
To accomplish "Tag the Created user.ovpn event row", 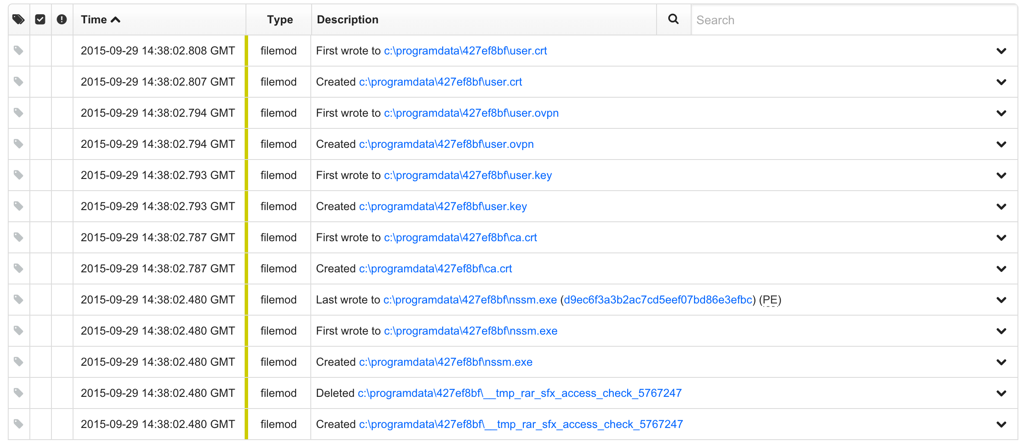I will (18, 144).
